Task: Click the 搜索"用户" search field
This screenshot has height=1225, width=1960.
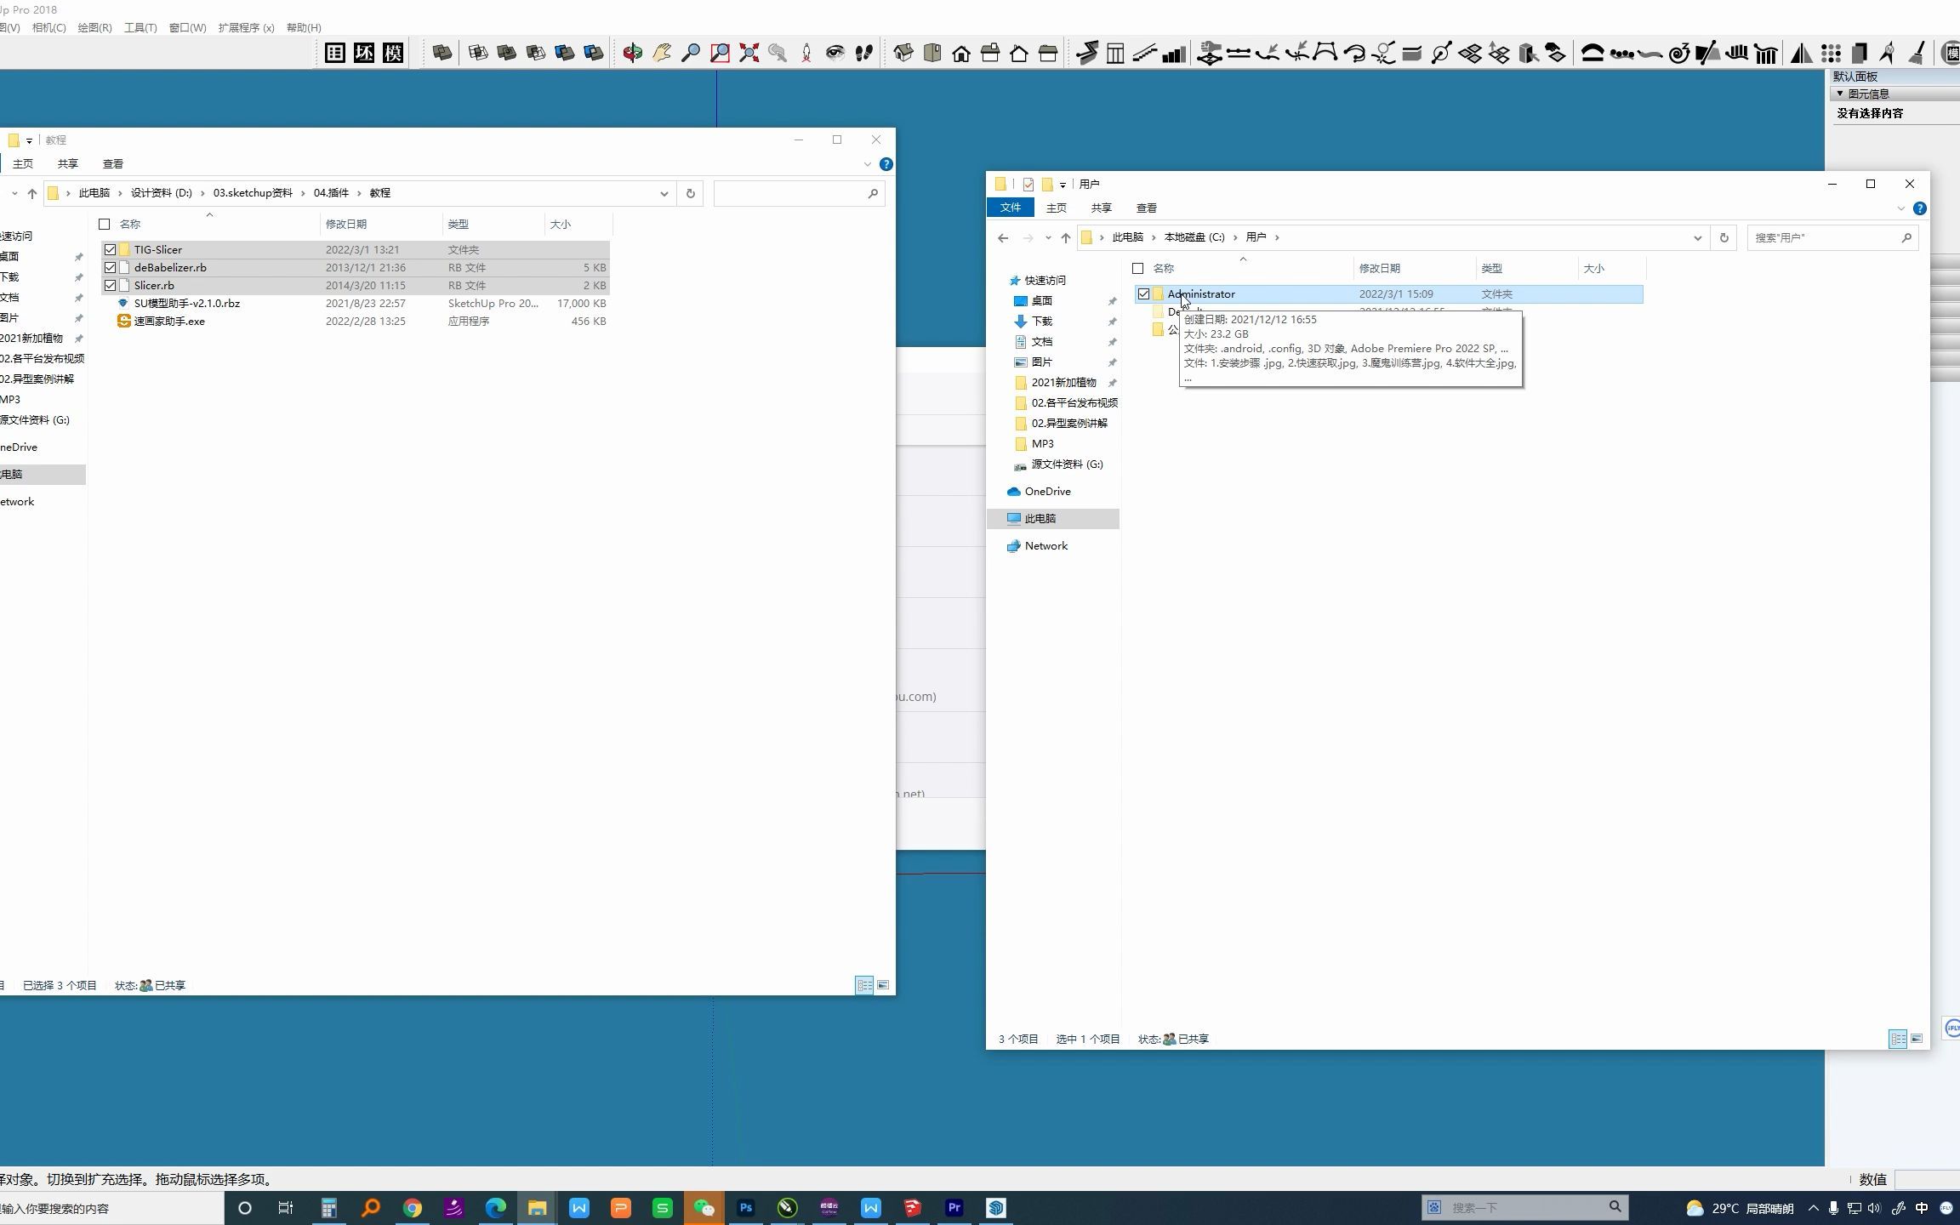Action: (x=1820, y=237)
